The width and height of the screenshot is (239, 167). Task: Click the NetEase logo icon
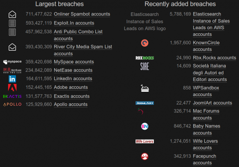pos(12,70)
